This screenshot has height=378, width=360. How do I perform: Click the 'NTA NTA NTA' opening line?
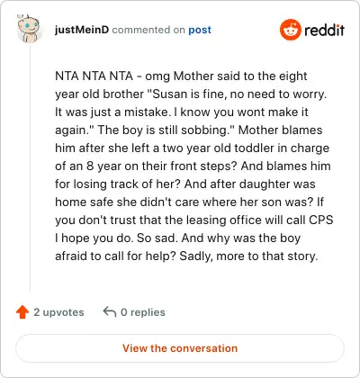(181, 76)
